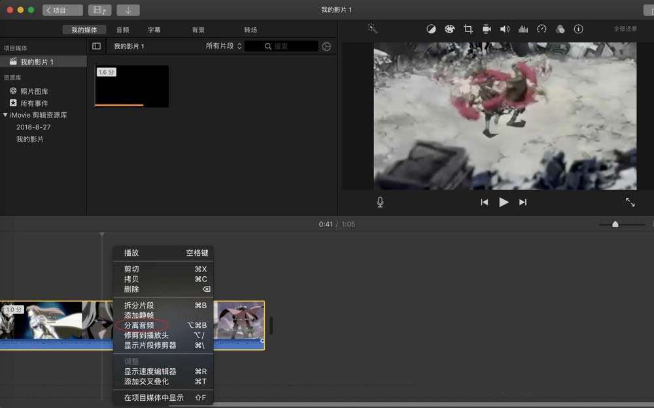Click the clip information icon
The width and height of the screenshot is (654, 408).
tap(579, 29)
